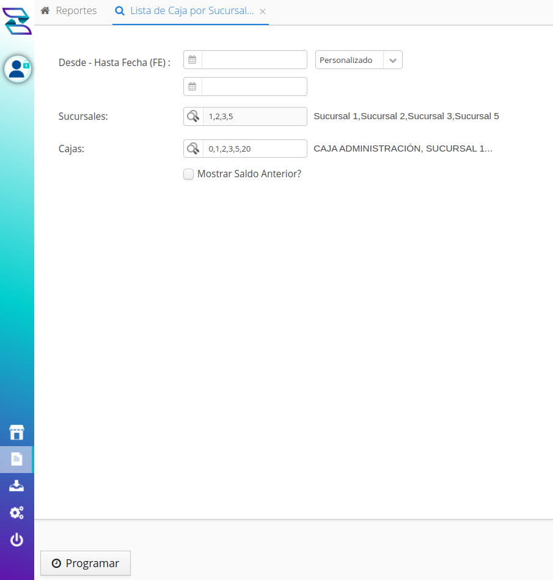Click the Desde - Hasta Fecha label
The width and height of the screenshot is (553, 580).
[x=114, y=62]
